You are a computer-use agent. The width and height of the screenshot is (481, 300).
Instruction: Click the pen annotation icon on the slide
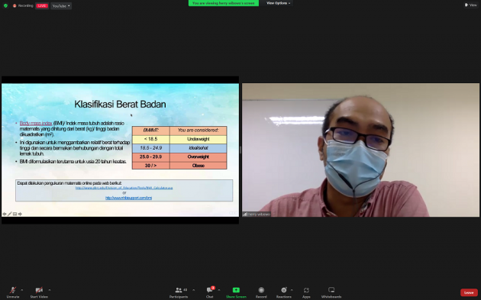point(9,214)
